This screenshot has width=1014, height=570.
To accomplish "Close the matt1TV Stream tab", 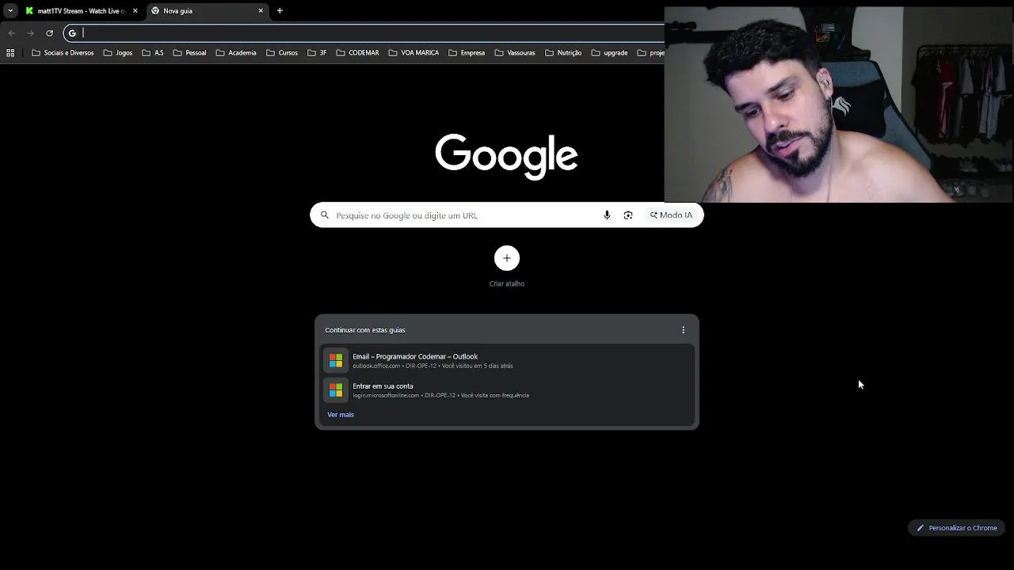I will pyautogui.click(x=135, y=11).
